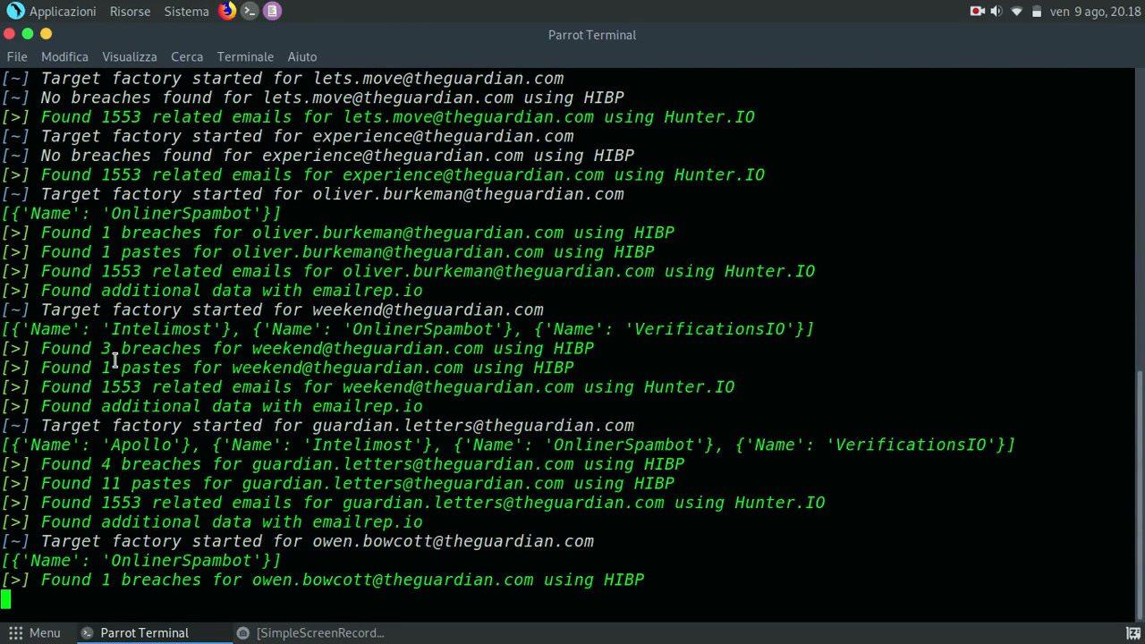
Task: Open the volume control tray icon
Action: (997, 11)
